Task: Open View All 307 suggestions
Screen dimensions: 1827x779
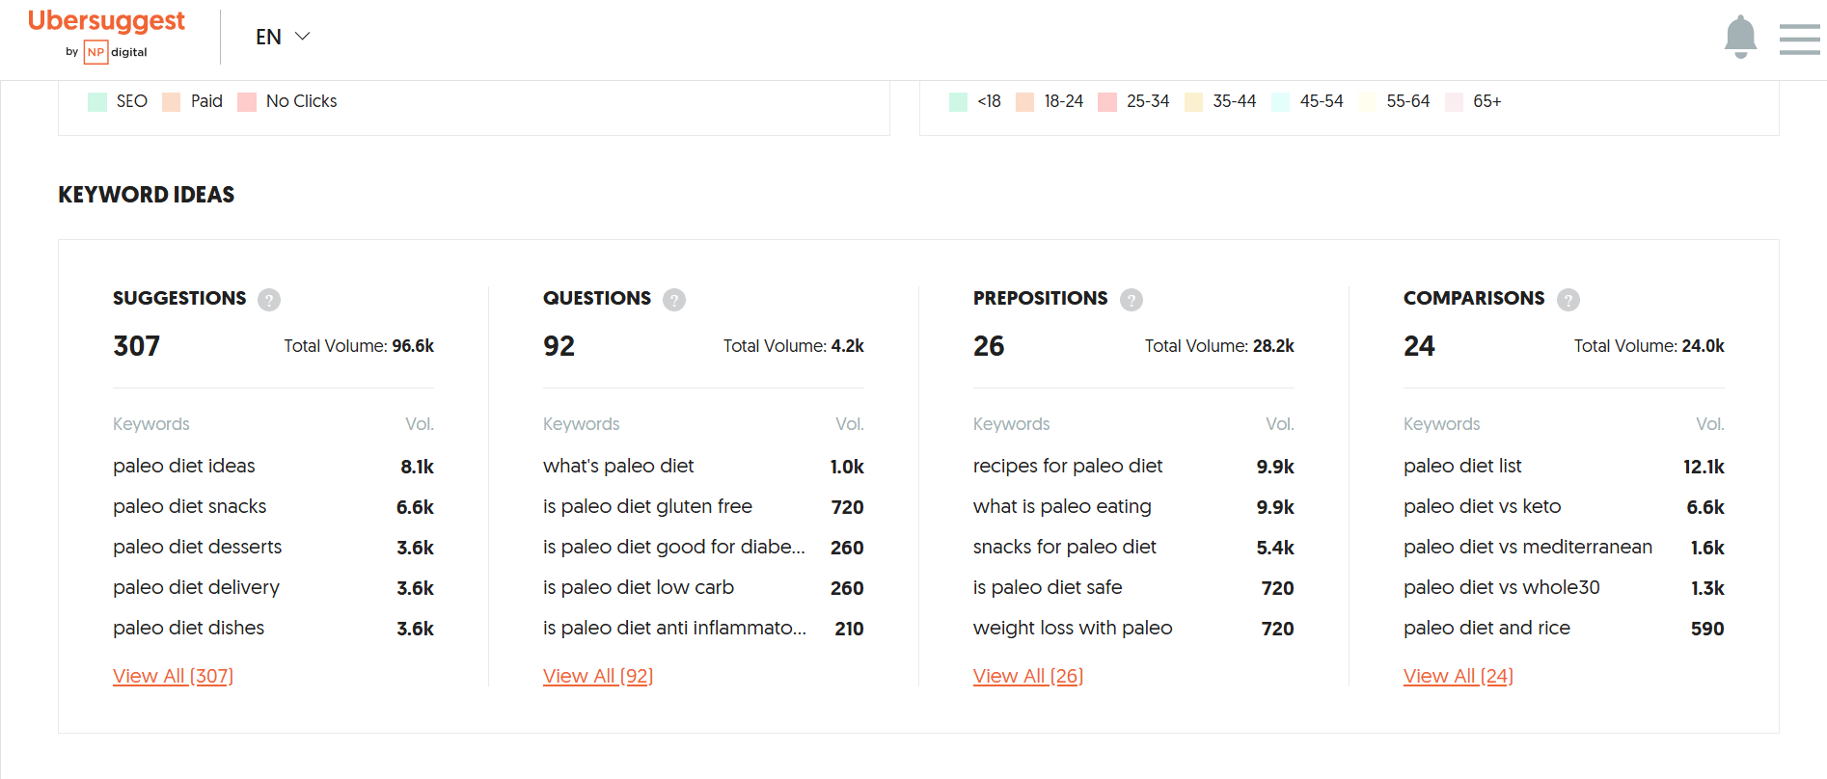Action: click(173, 675)
